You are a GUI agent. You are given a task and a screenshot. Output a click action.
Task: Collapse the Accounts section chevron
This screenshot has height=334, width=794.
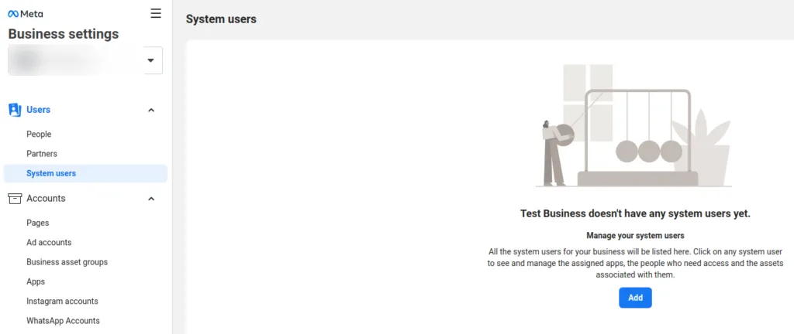[151, 199]
